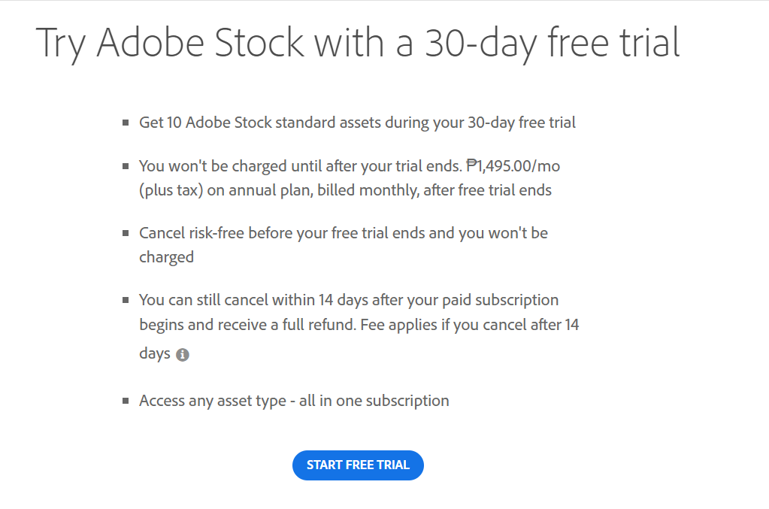
Task: Click the "You can still cancel within 14 days" line
Action: 349,300
